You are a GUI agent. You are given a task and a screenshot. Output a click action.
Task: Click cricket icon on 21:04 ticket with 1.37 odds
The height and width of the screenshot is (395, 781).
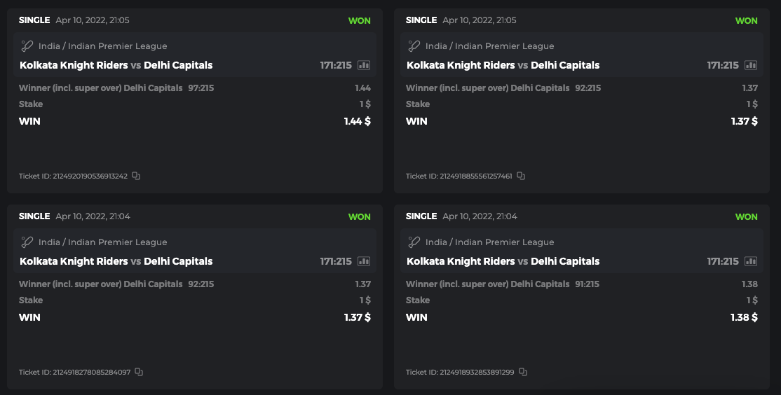tap(27, 242)
